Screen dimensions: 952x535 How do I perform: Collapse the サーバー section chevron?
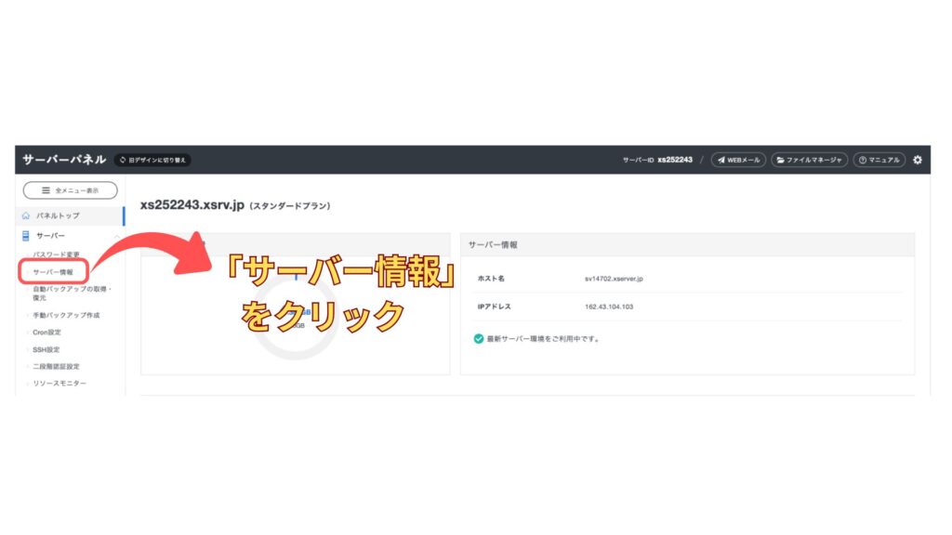[115, 236]
